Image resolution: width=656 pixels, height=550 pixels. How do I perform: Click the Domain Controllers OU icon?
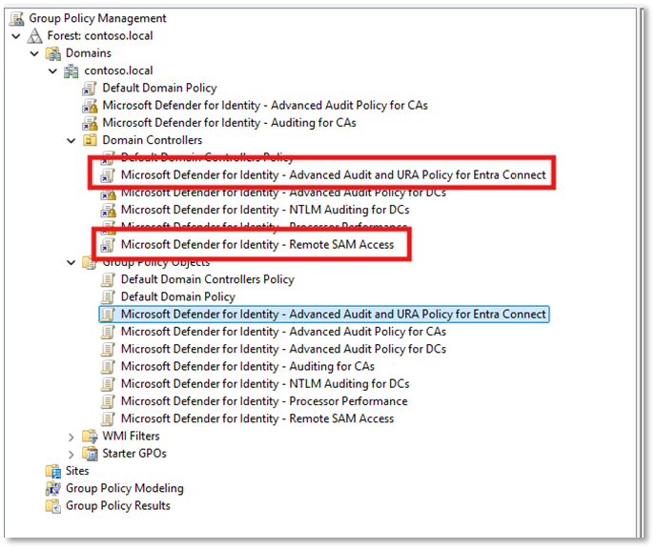(90, 140)
